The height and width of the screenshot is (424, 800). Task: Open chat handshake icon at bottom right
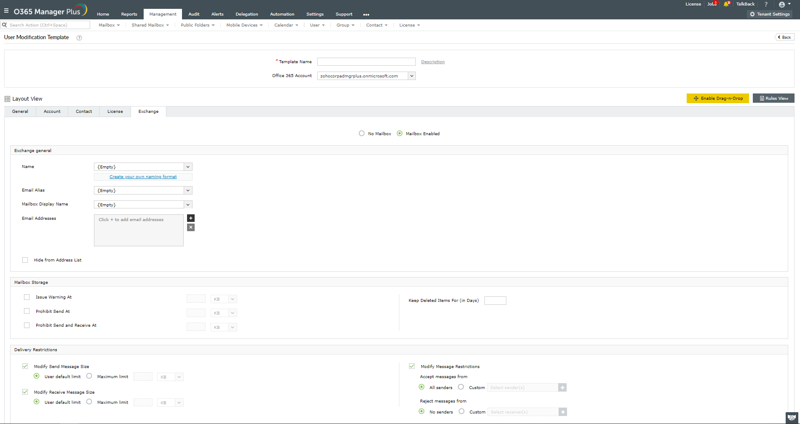tap(792, 417)
